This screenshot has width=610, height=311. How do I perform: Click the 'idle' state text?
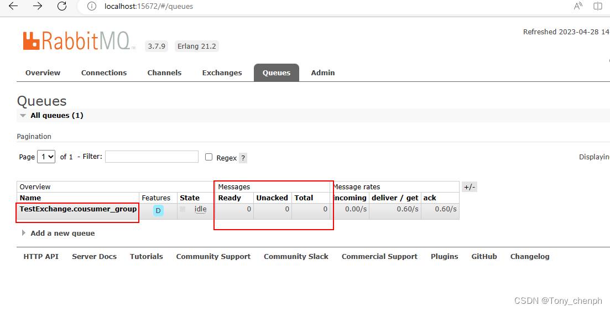click(x=200, y=209)
